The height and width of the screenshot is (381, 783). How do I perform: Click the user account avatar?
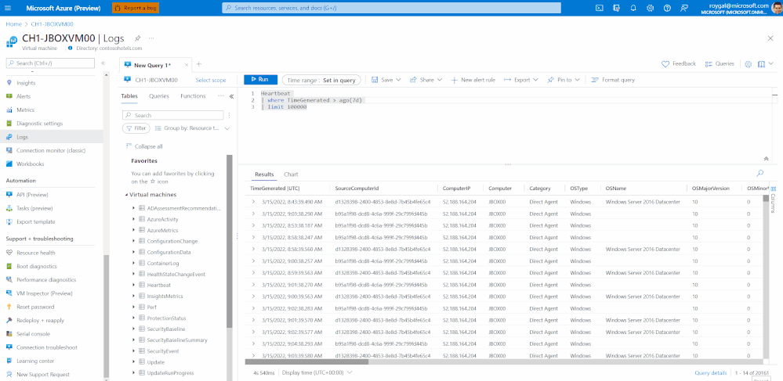(x=777, y=8)
